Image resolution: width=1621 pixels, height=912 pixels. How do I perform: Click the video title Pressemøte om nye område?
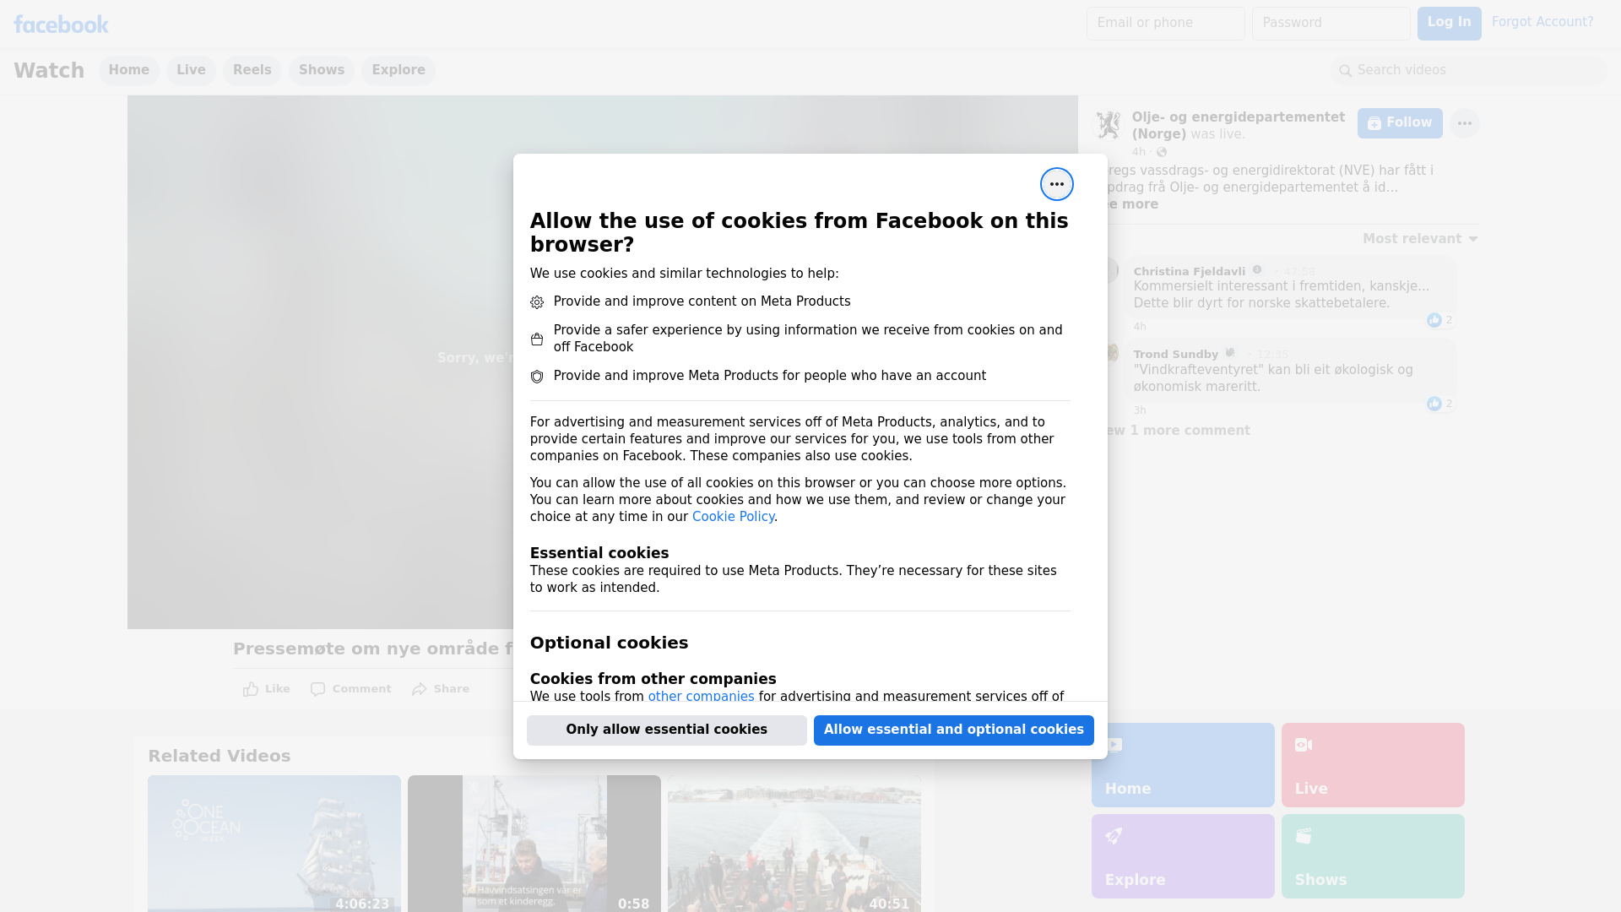click(x=373, y=649)
